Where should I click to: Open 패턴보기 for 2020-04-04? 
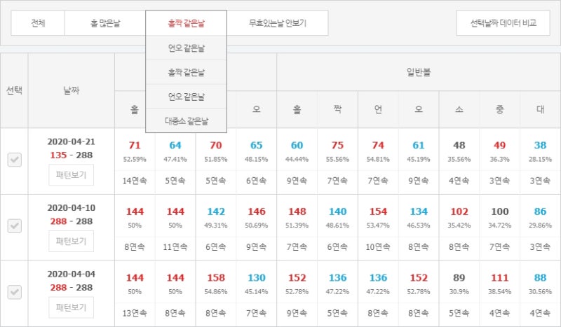click(71, 307)
